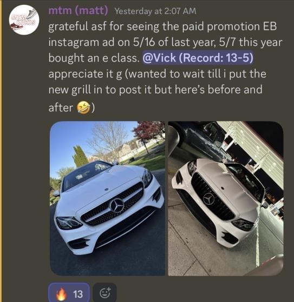Click the mtm (matt) username
Viewport: 294px width, 302px height.
[x=78, y=11]
